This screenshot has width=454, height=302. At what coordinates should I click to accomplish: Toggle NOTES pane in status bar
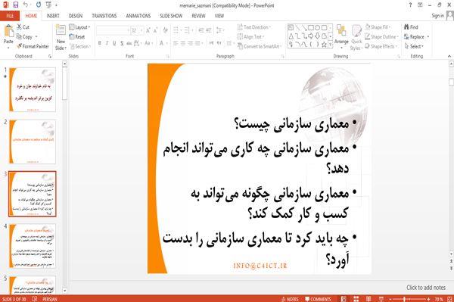pos(290,299)
